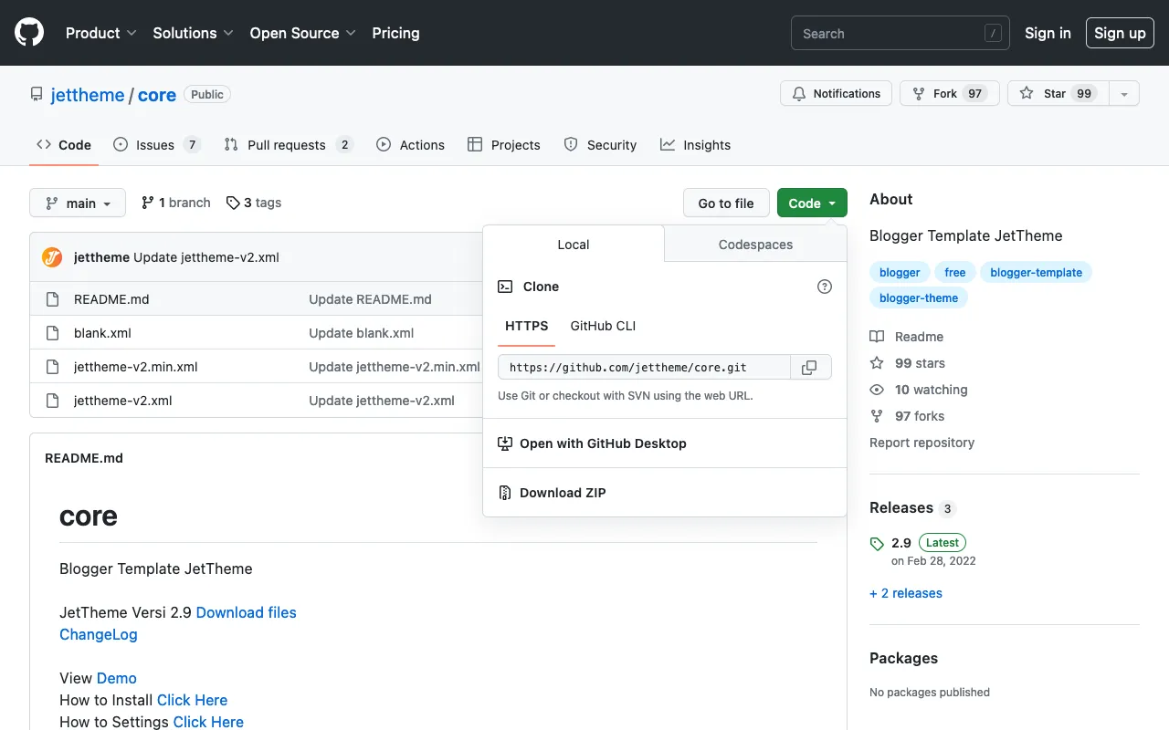Copy the clone URL to clipboard
Screen dimensions: 1169x730
click(x=809, y=367)
